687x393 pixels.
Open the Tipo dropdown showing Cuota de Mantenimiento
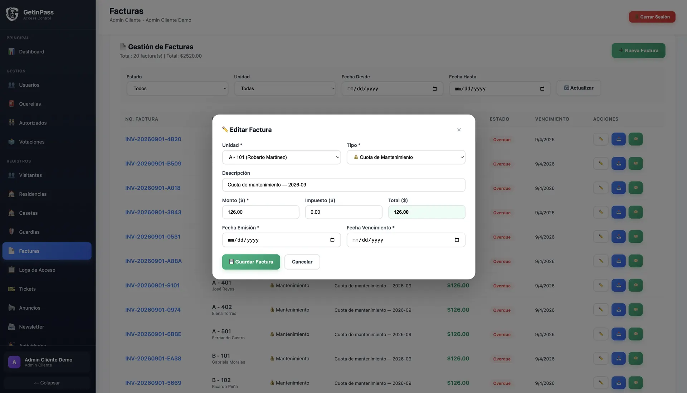[x=406, y=157]
